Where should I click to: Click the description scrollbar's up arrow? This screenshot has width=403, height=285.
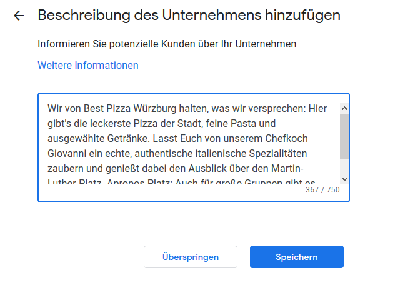[x=344, y=109]
